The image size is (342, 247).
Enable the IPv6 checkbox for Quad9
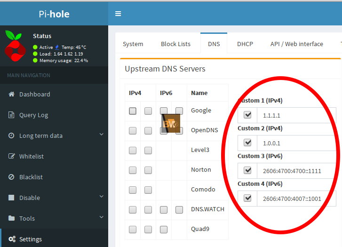point(164,229)
